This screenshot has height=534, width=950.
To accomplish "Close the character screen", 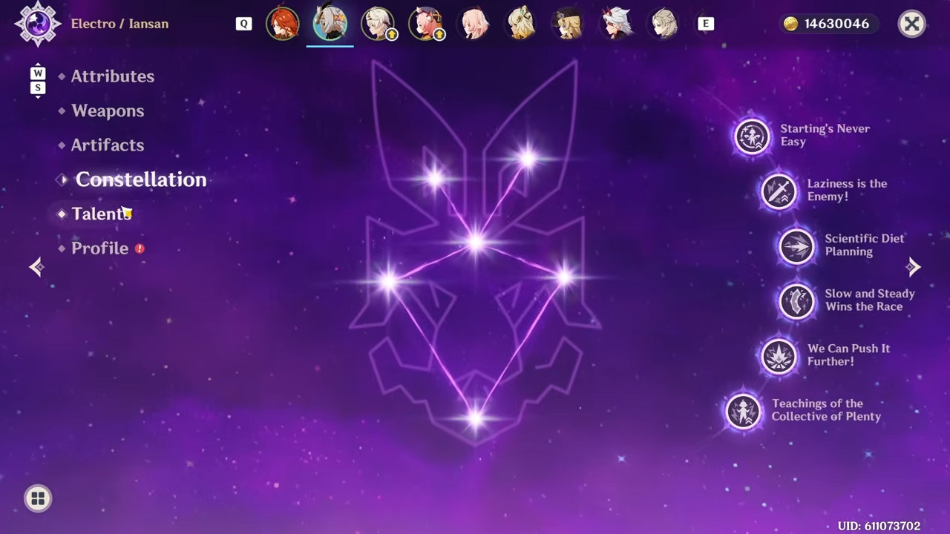I will [911, 24].
